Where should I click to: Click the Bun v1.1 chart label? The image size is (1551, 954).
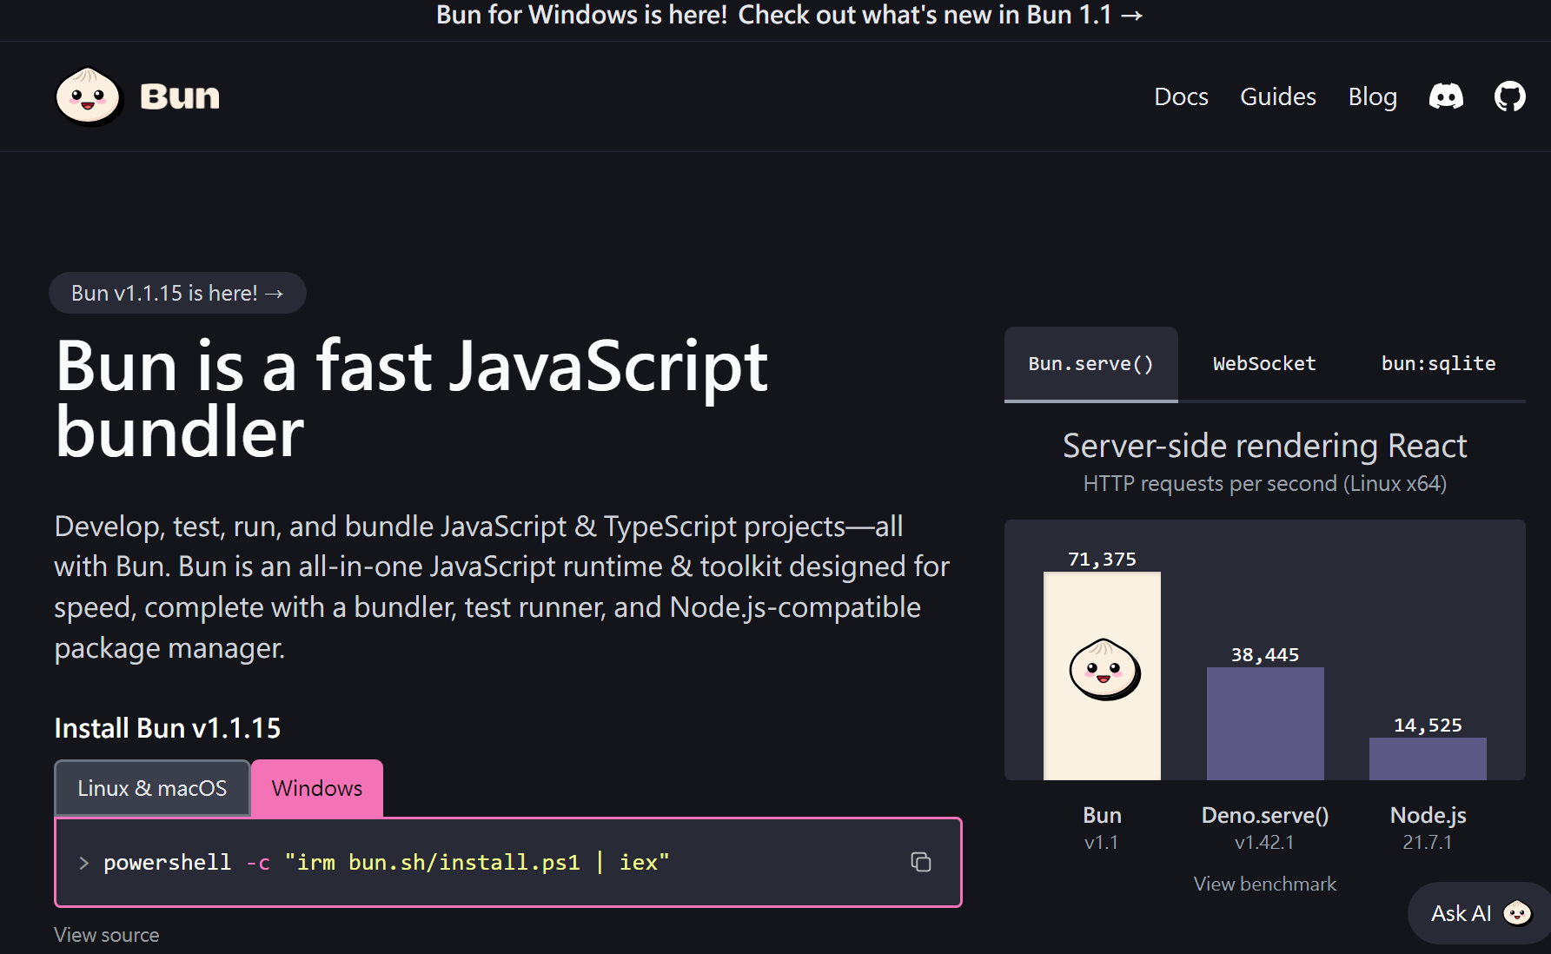click(x=1102, y=828)
